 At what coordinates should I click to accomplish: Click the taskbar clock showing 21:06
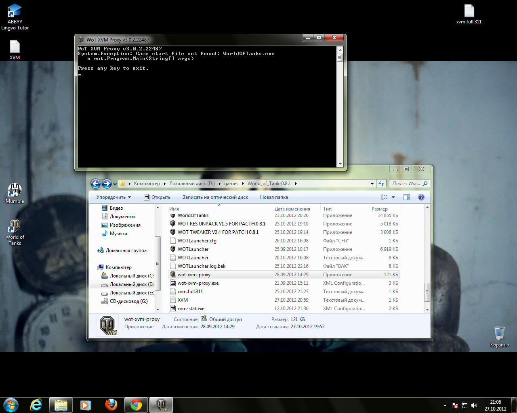(x=495, y=405)
